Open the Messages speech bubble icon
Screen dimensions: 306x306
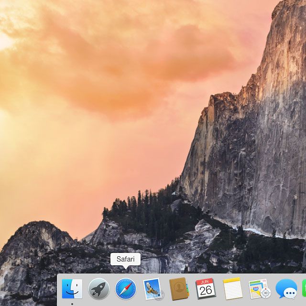[x=286, y=289]
